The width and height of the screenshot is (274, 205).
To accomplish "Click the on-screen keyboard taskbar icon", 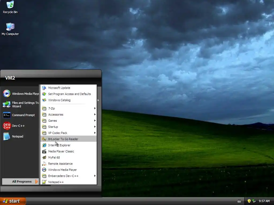I will [239, 201].
